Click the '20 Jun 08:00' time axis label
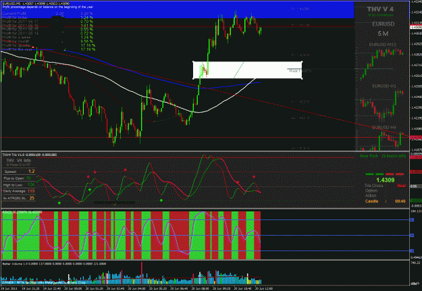Image resolution: width=422 pixels, height=291 pixels. coord(199,288)
